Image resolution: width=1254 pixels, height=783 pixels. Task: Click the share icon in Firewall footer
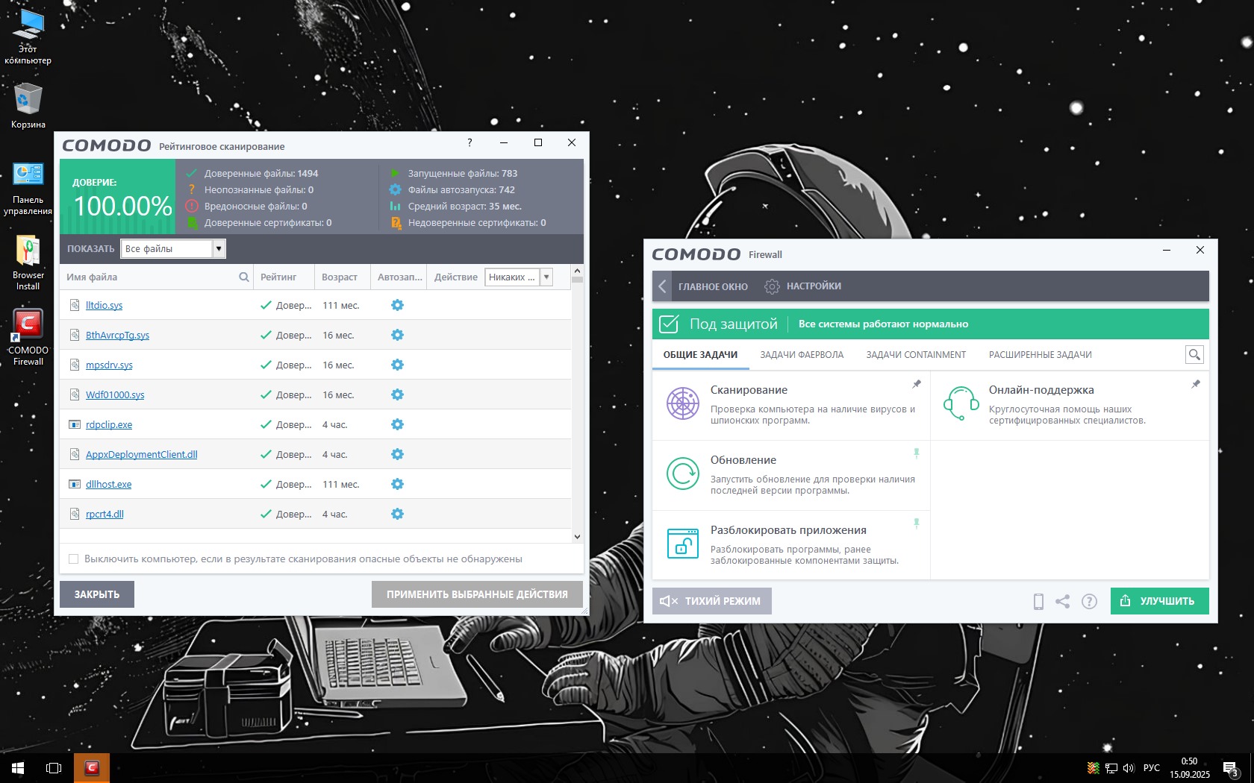1063,601
